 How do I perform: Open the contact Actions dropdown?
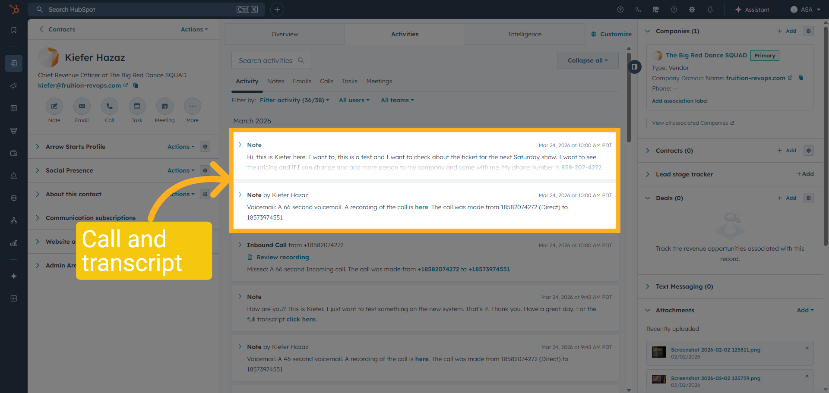(x=194, y=29)
